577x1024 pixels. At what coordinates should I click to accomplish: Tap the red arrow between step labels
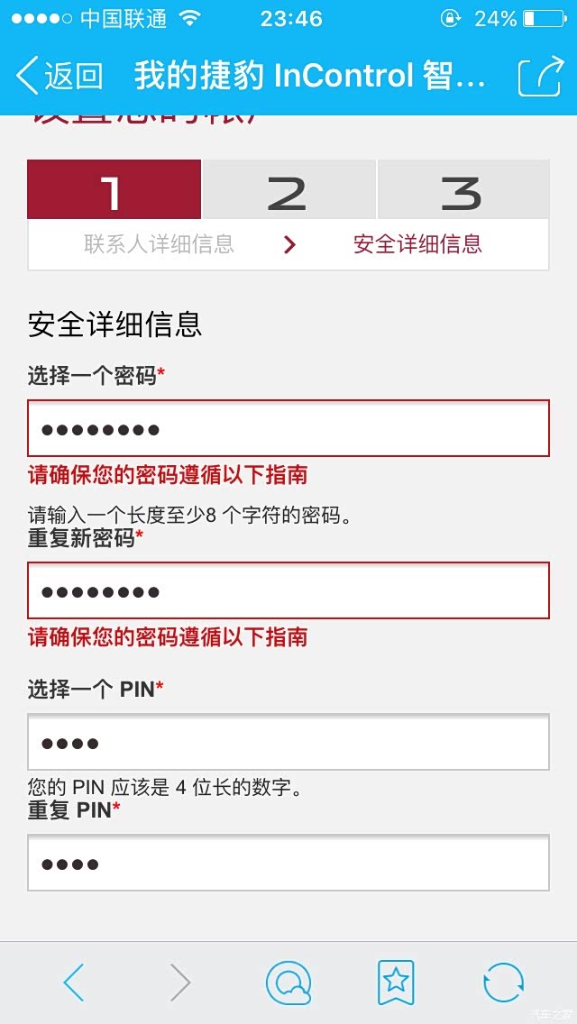289,244
